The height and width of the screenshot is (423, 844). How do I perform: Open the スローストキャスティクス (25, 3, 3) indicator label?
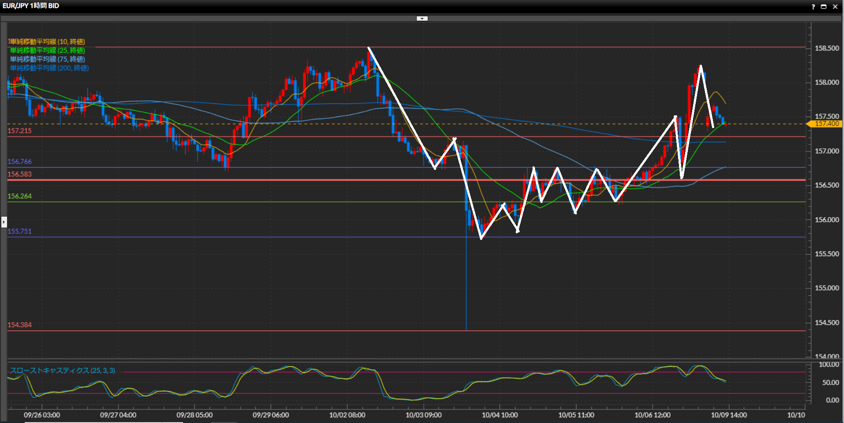[62, 371]
